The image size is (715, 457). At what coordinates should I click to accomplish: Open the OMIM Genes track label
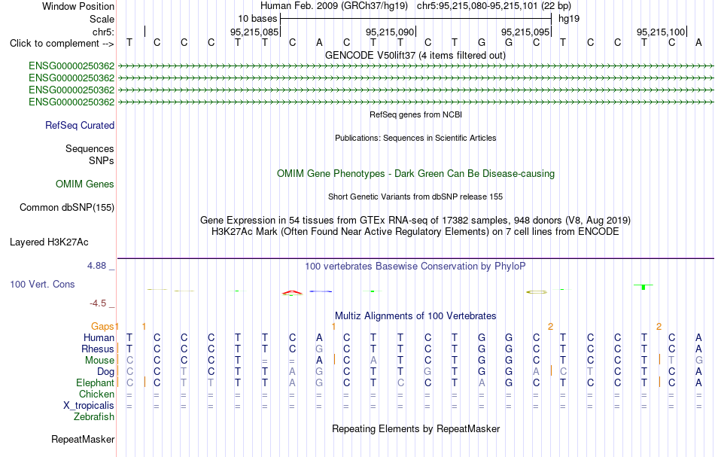[x=85, y=184]
